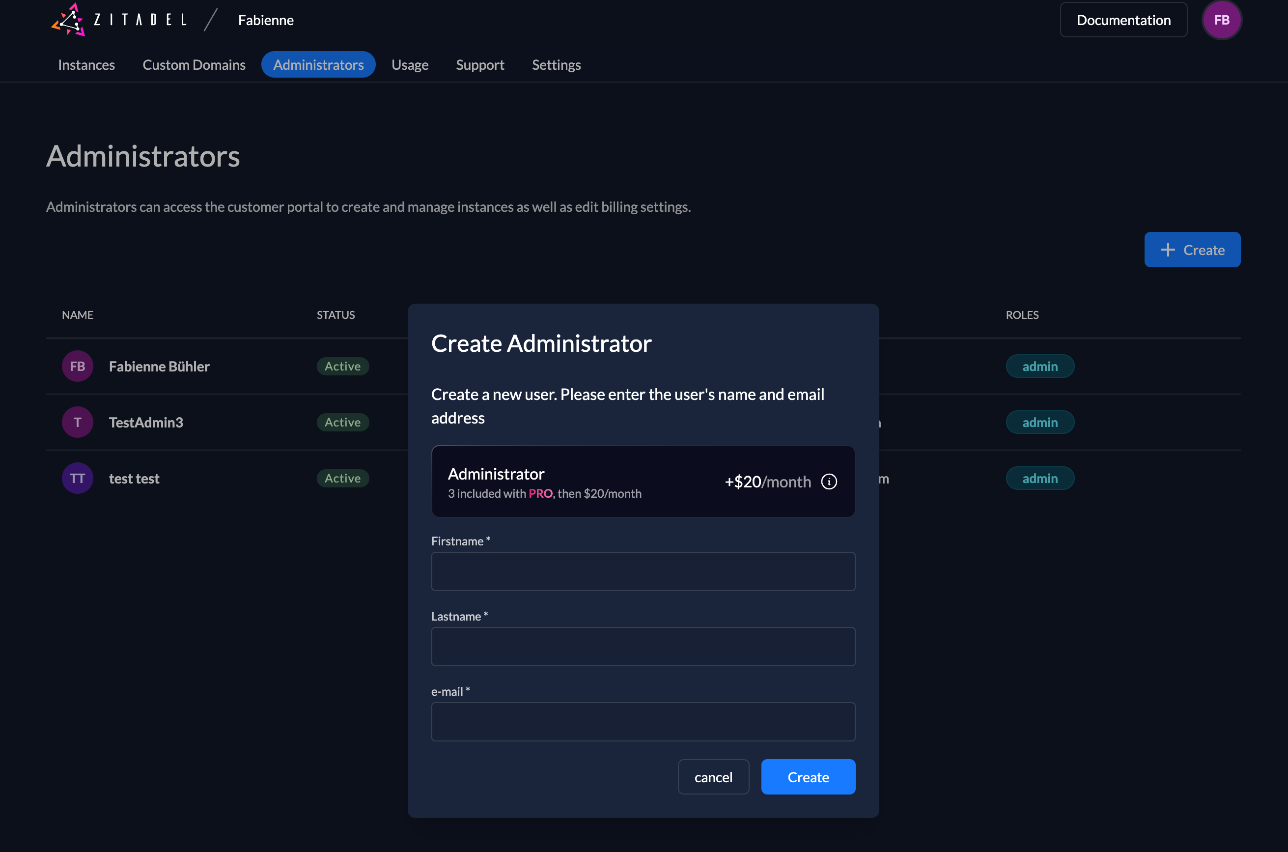
Task: Expand Custom Domains navigation item
Action: pos(194,64)
